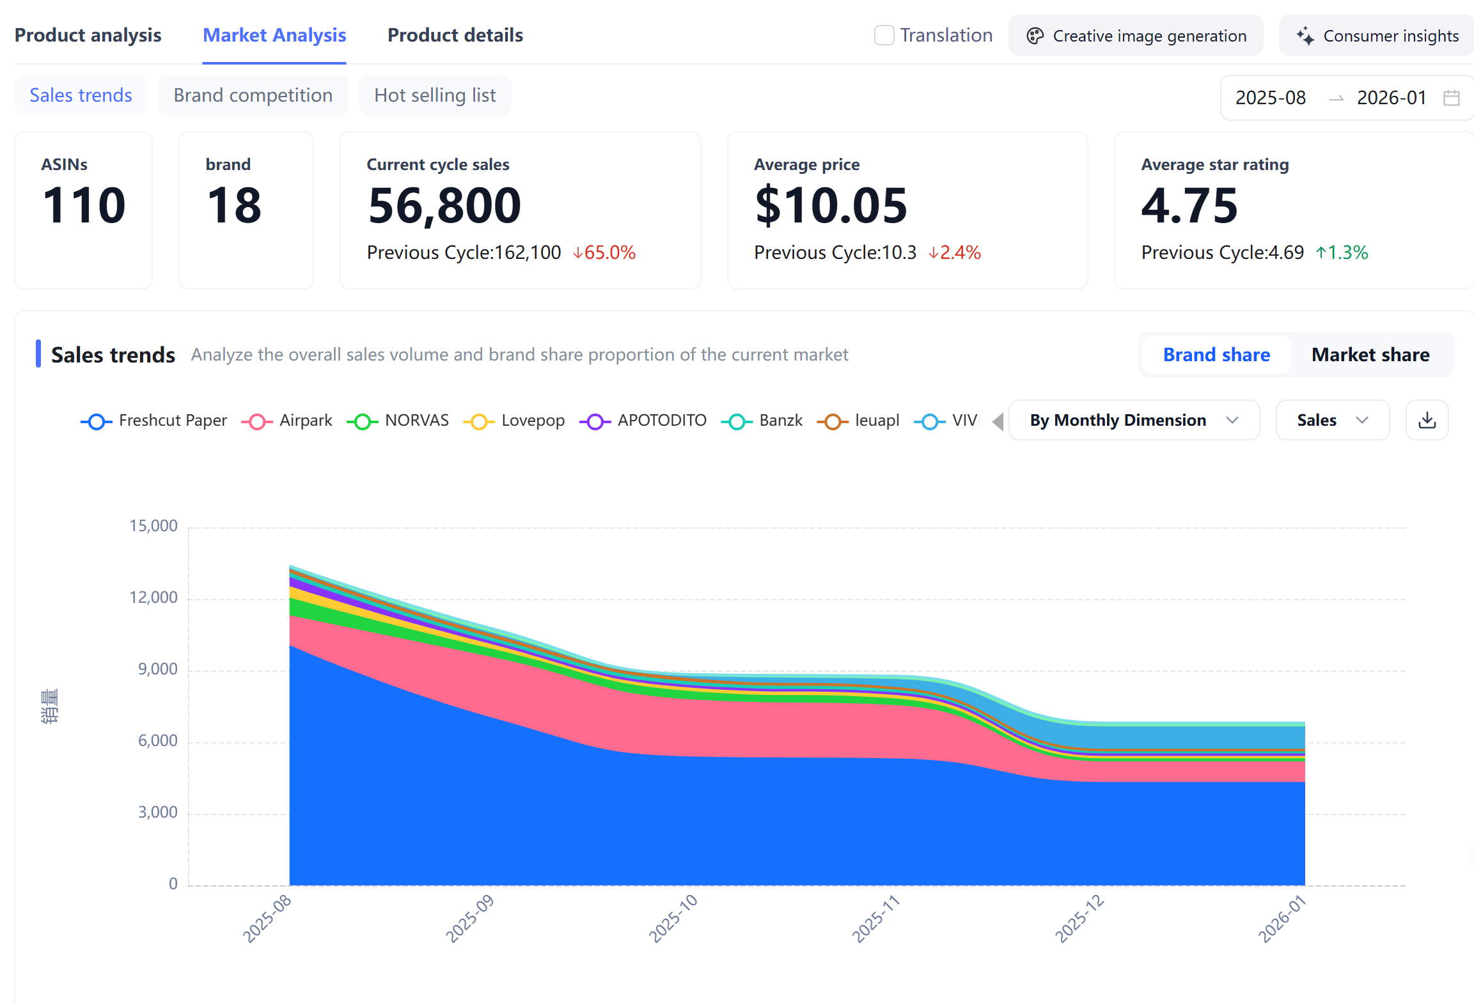Switch view to Market share

click(x=1370, y=355)
